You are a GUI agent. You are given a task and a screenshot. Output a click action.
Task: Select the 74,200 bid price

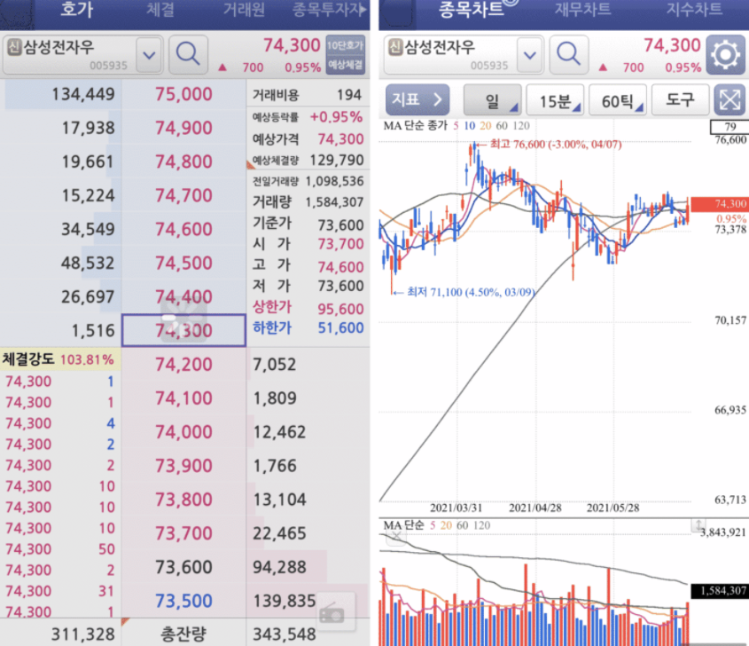(x=183, y=365)
